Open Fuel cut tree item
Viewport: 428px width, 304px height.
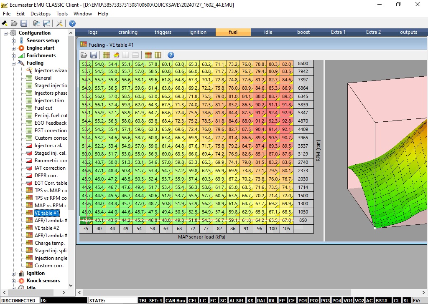coord(43,108)
